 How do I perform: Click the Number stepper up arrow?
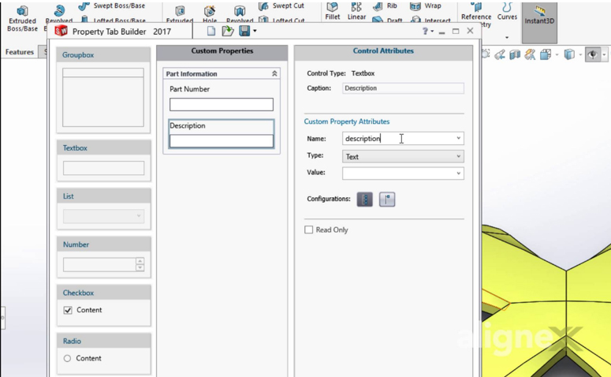click(140, 262)
